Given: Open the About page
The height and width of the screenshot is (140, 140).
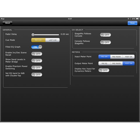Looking at the screenshot, I should pyautogui.click(x=7, y=23).
